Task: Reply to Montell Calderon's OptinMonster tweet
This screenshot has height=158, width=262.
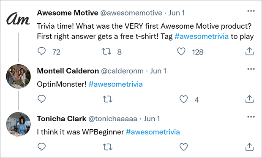Action: 41,99
